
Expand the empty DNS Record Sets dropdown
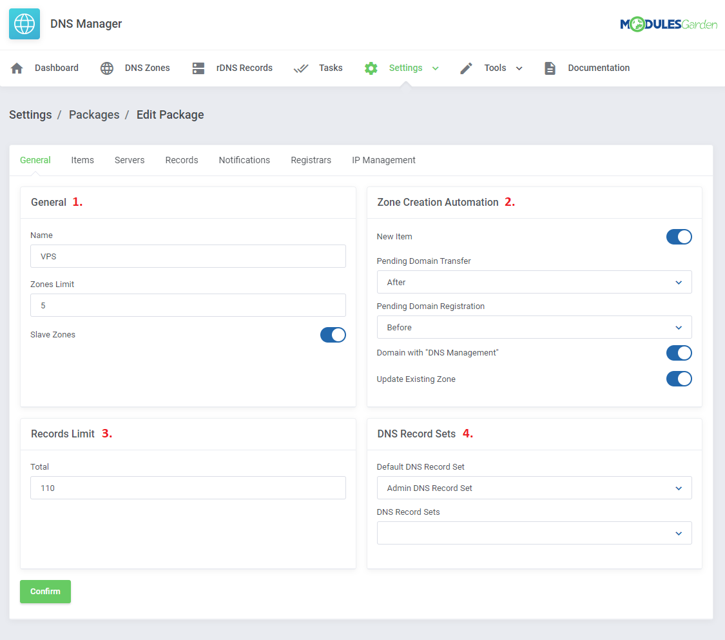(x=534, y=533)
